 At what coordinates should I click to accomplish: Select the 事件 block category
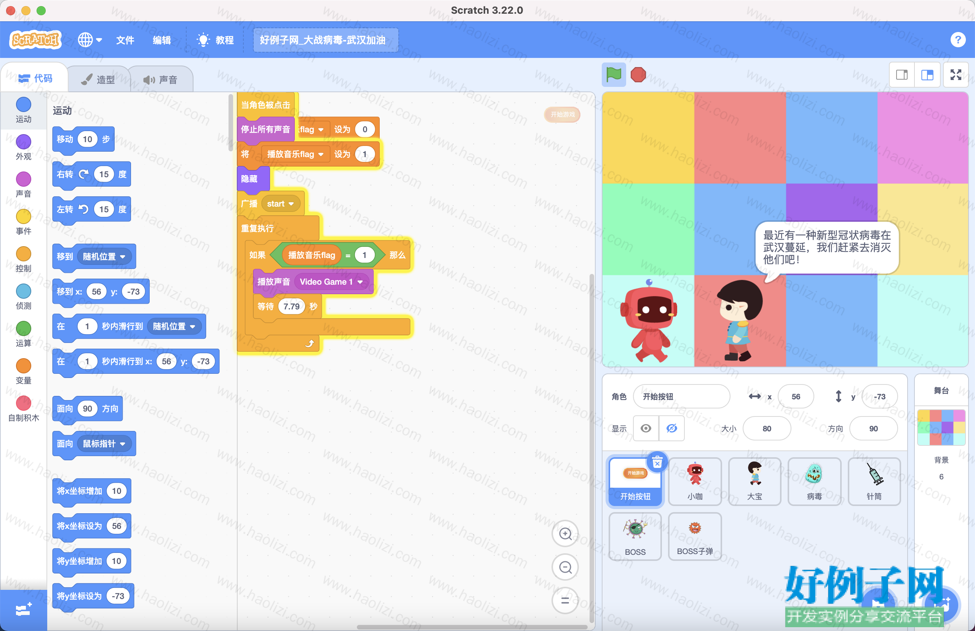[x=23, y=222]
